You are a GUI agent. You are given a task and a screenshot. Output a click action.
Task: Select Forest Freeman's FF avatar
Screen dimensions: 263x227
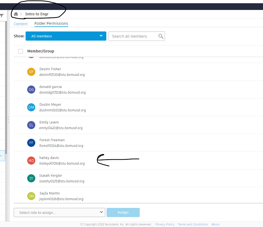click(x=31, y=143)
